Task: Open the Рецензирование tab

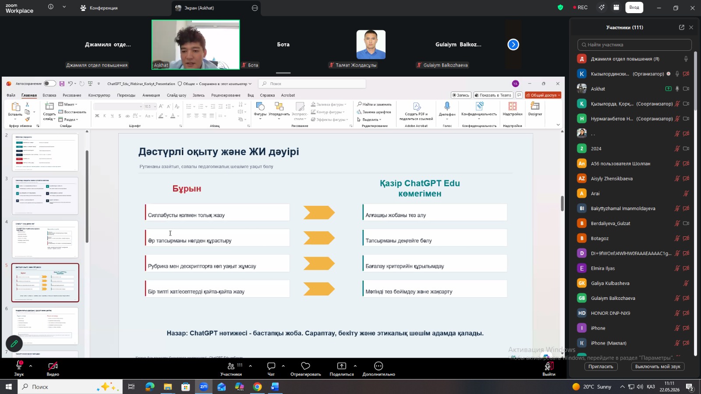Action: point(226,95)
